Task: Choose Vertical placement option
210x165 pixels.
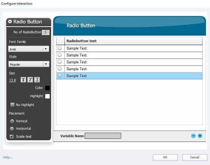Action: tap(12, 121)
